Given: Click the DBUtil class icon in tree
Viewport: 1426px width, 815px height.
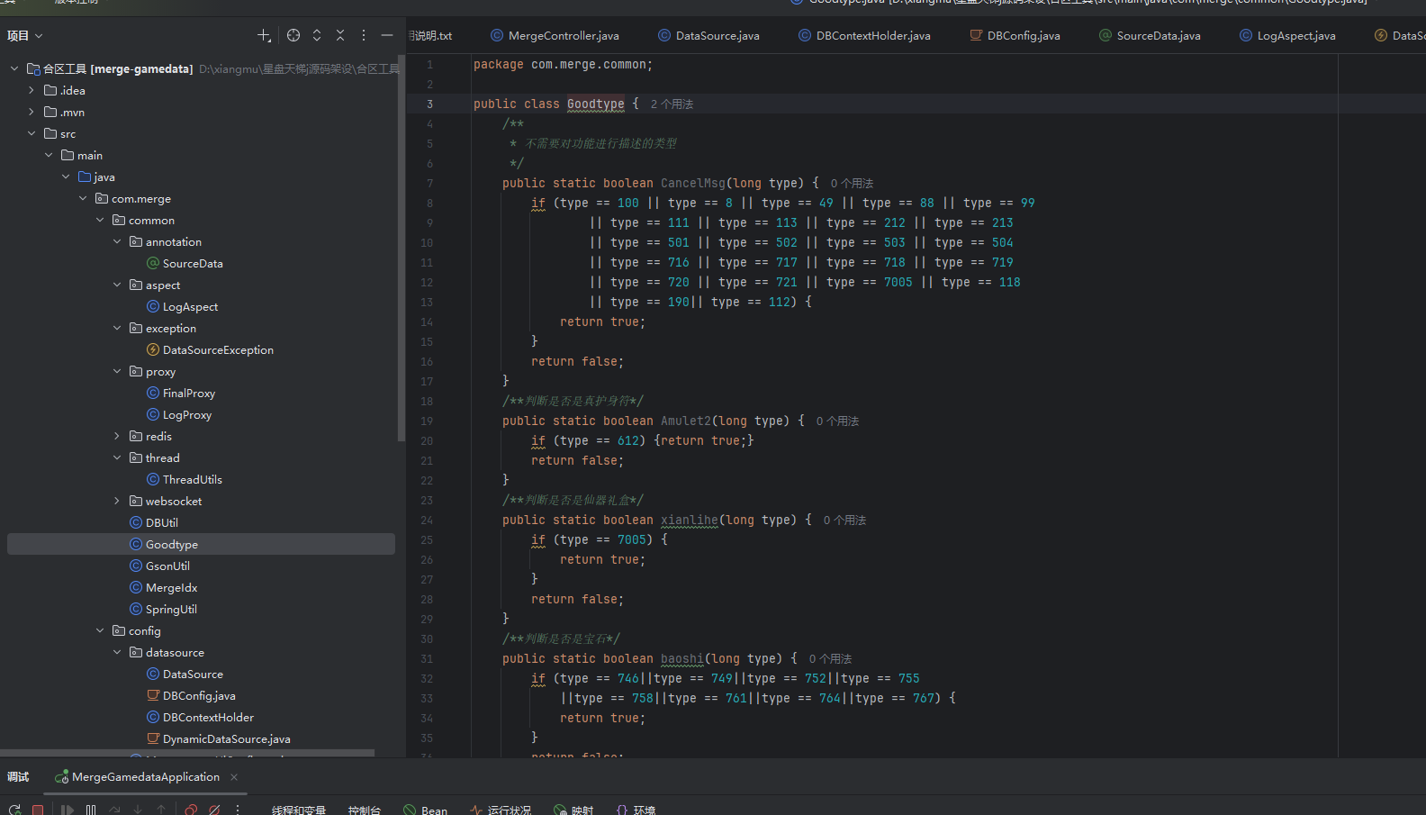Looking at the screenshot, I should point(136,522).
